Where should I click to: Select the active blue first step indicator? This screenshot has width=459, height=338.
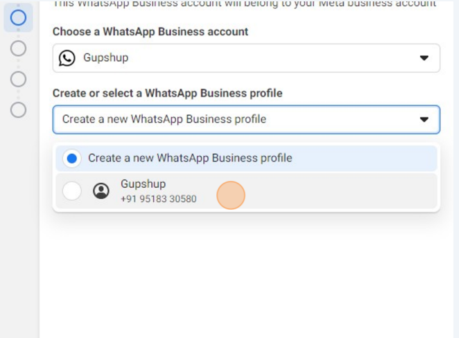click(18, 17)
